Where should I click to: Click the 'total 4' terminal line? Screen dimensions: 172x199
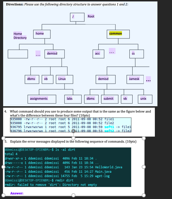pyautogui.click(x=11, y=154)
